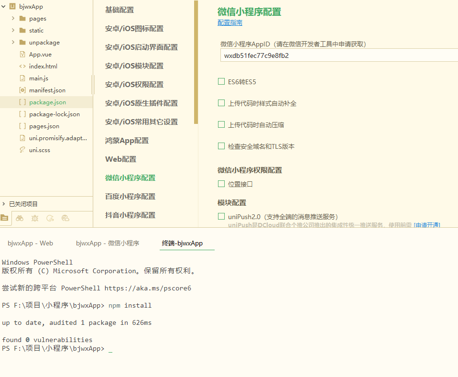Click the manifest.json gear file icon
Screen dimensions: 458x377
coord(22,90)
